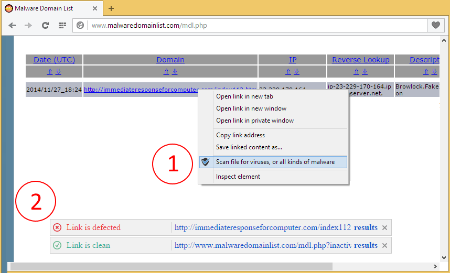The width and height of the screenshot is (450, 273).
Task: Close the Malware Domain List tab
Action: tap(95, 8)
